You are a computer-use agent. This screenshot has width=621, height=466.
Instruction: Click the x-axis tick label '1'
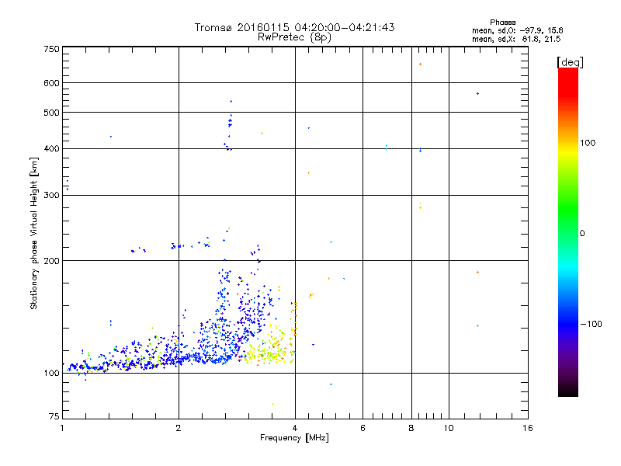click(x=62, y=428)
